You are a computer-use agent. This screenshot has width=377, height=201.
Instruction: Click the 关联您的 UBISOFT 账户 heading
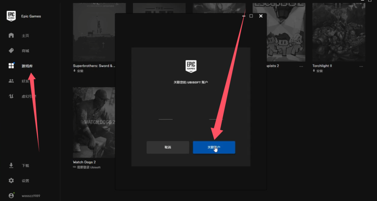[x=191, y=82]
